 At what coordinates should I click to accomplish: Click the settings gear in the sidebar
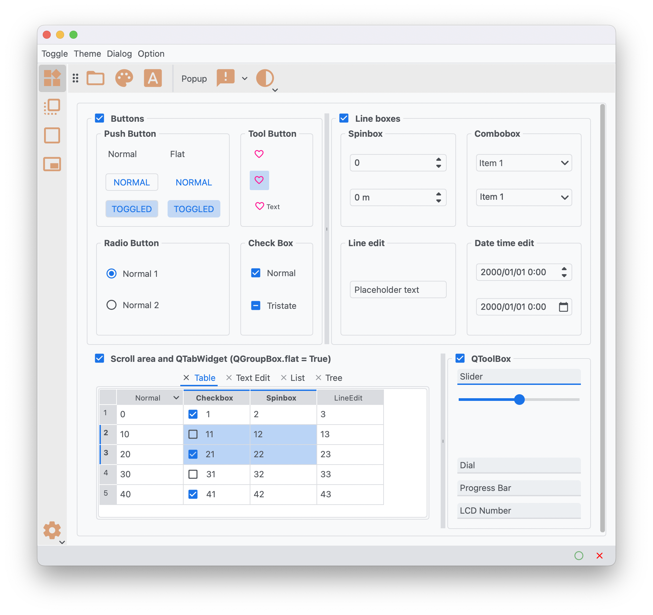coord(52,530)
